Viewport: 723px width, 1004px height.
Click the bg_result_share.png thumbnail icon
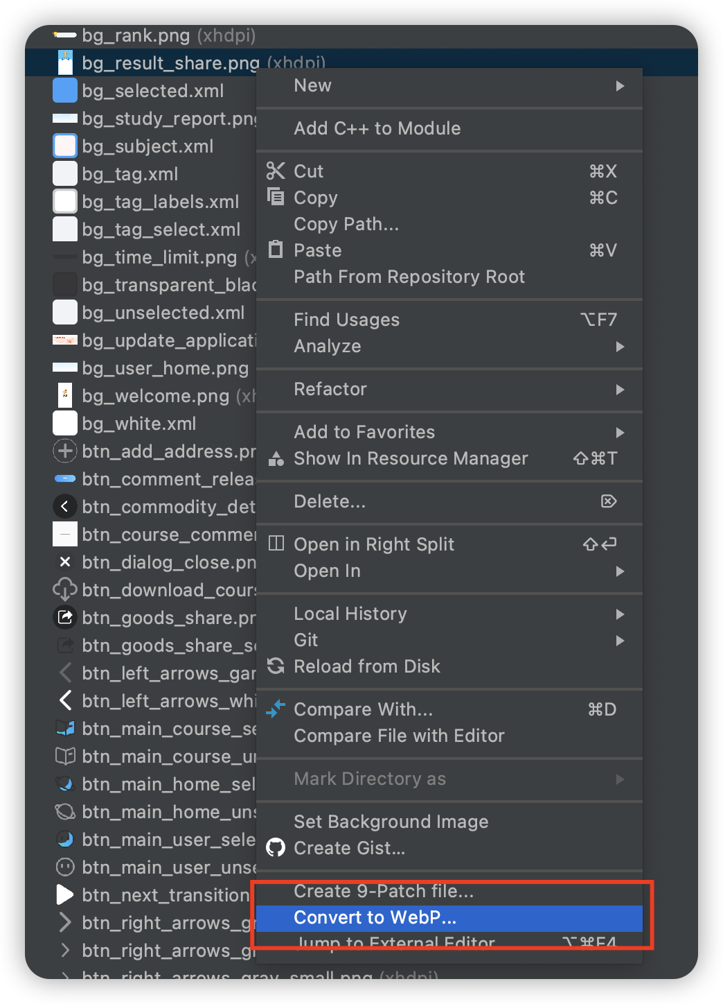pyautogui.click(x=65, y=63)
